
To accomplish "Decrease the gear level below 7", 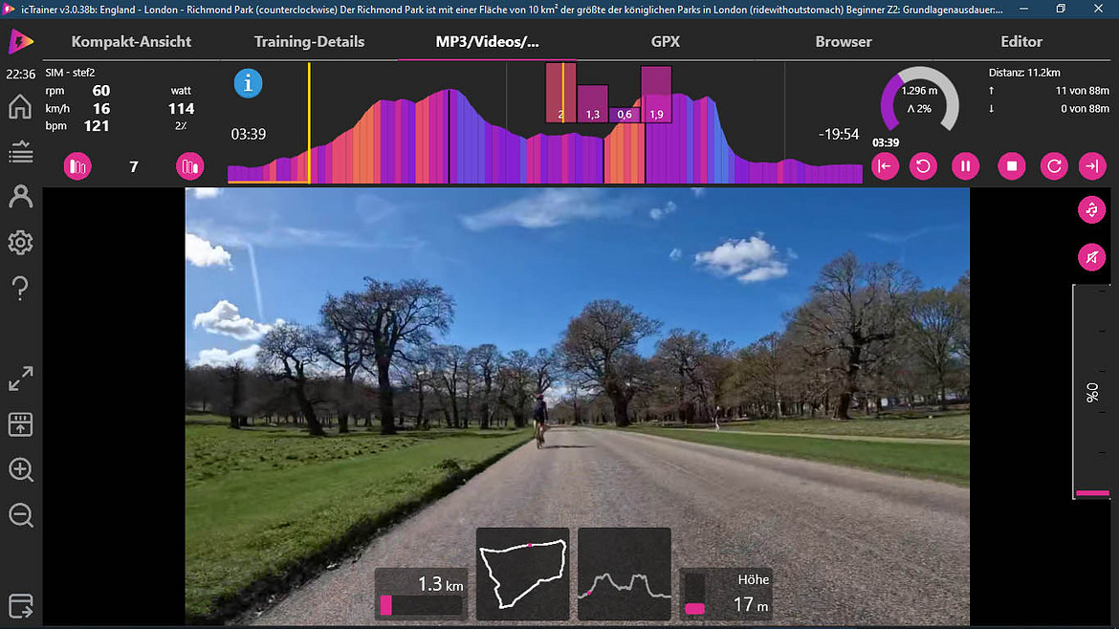I will click(x=77, y=166).
